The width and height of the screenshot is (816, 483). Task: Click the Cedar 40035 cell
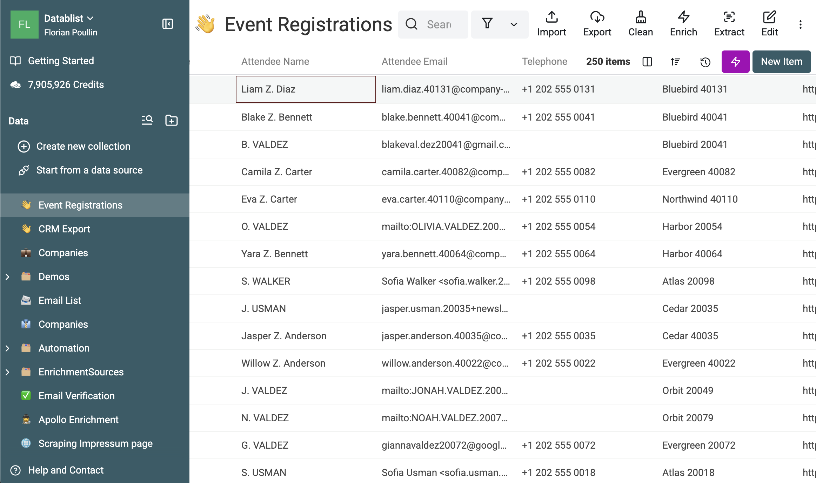(x=727, y=336)
